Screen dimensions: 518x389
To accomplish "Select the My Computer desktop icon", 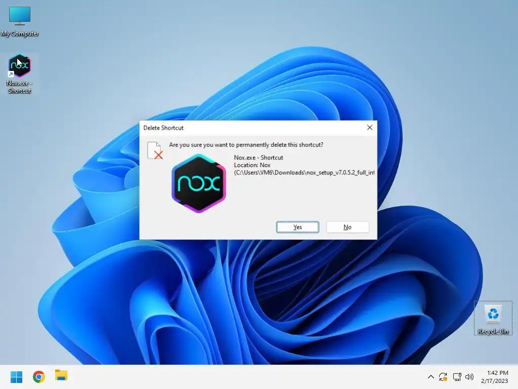I will (20, 21).
